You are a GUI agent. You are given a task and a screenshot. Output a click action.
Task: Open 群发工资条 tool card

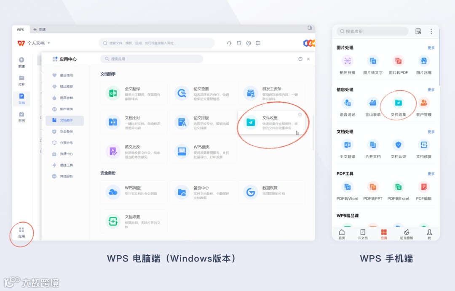point(271,93)
